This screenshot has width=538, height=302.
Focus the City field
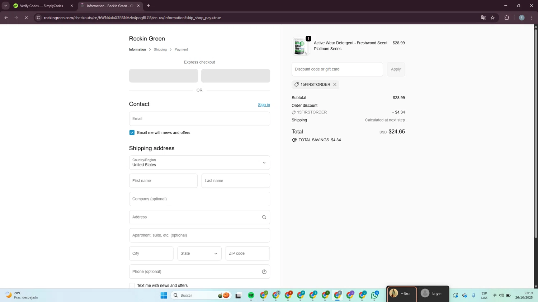151,253
